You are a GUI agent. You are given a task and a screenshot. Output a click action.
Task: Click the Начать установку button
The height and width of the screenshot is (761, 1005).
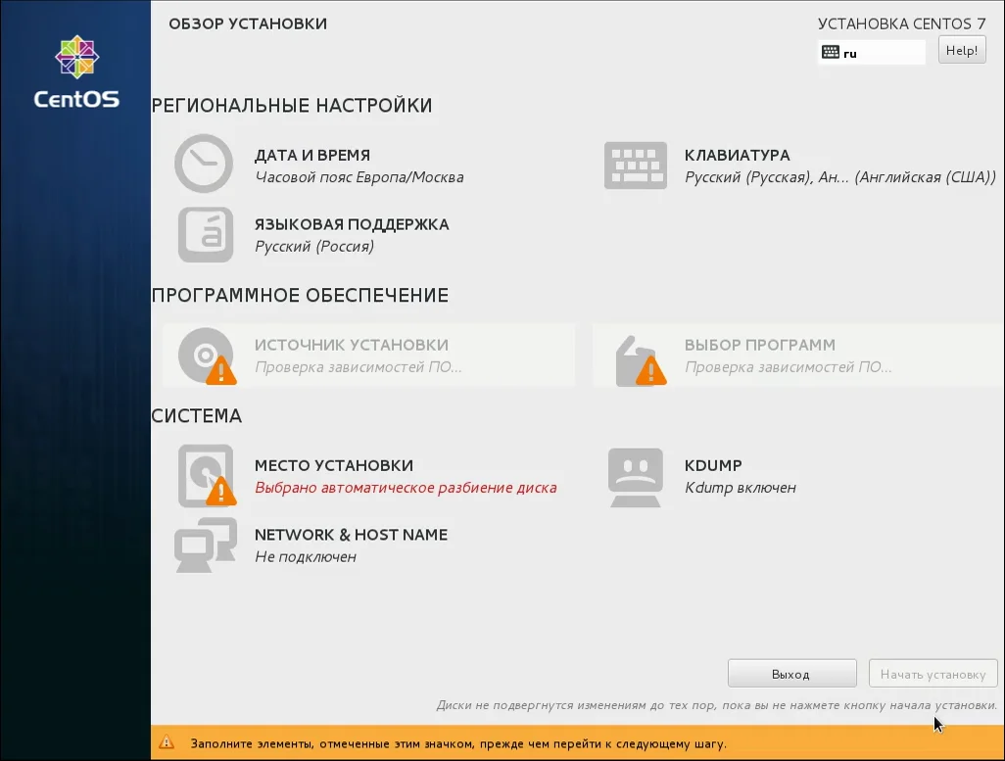tap(933, 673)
